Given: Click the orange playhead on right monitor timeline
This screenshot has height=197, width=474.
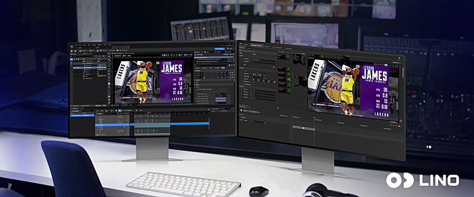Looking at the screenshot, I should click(314, 118).
